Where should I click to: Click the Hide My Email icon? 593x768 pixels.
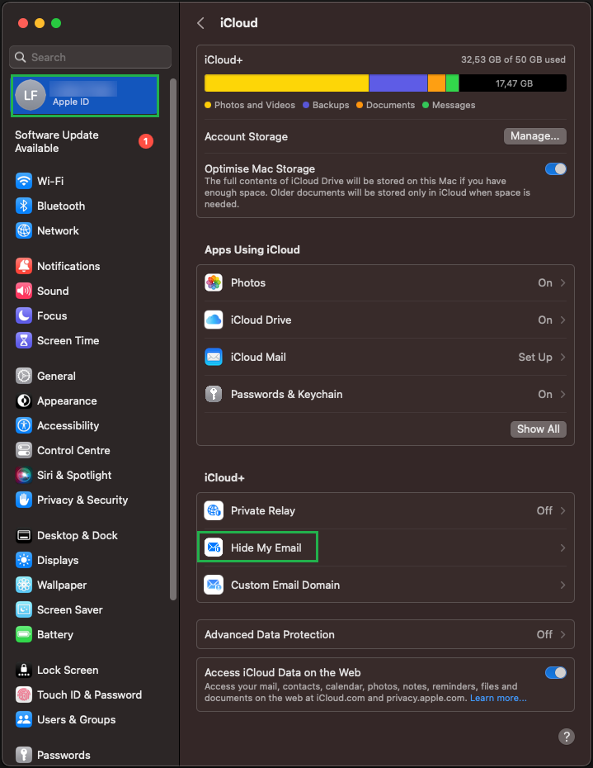click(x=214, y=548)
